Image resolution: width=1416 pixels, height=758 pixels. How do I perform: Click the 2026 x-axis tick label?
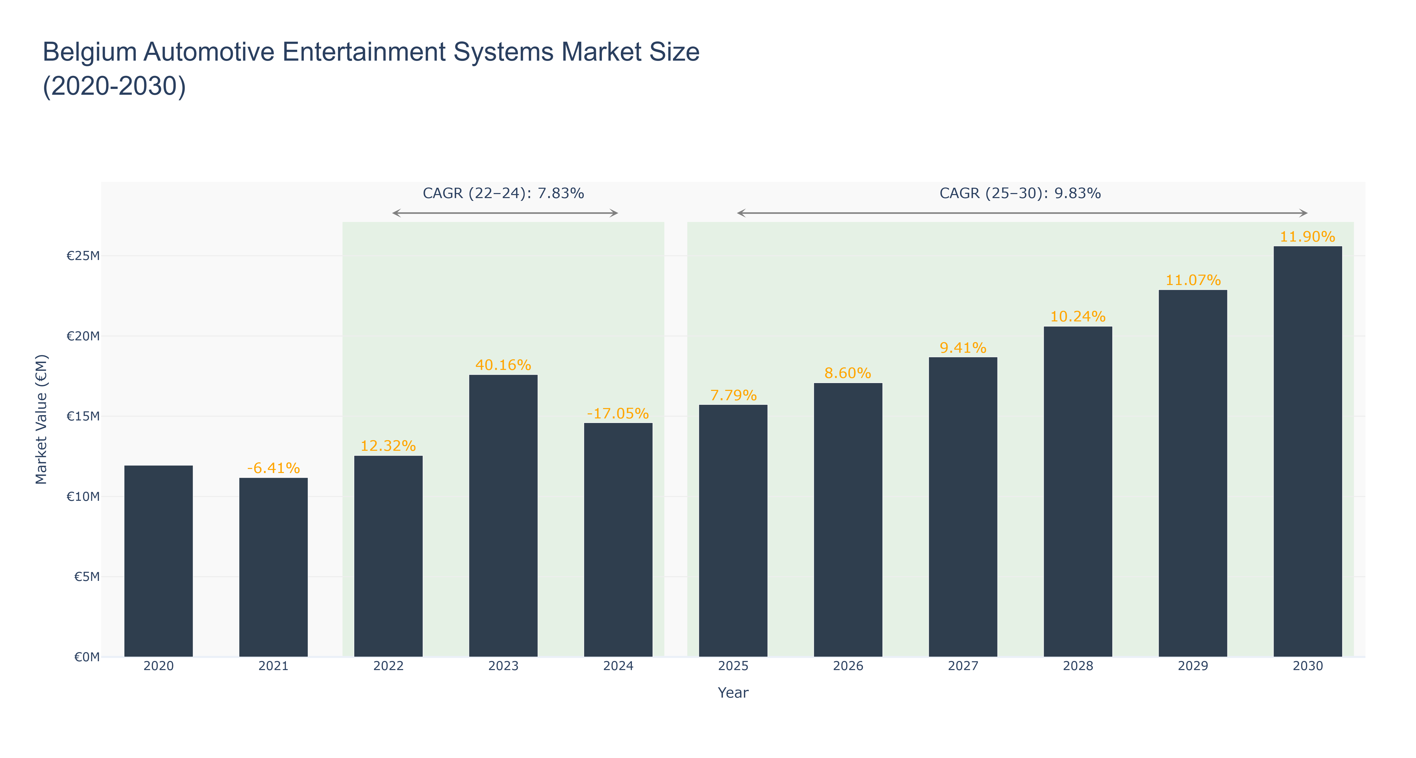click(848, 666)
